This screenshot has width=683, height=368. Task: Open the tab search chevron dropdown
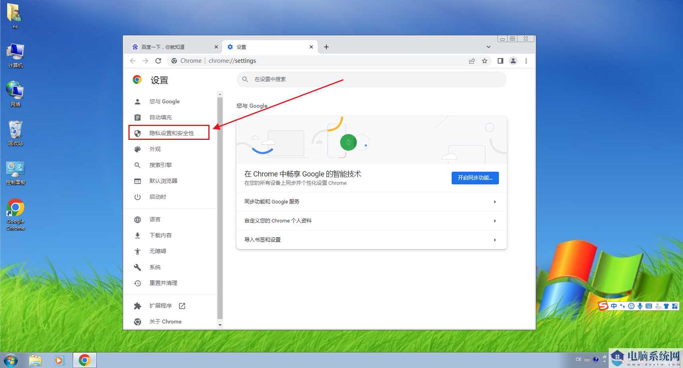coord(489,47)
